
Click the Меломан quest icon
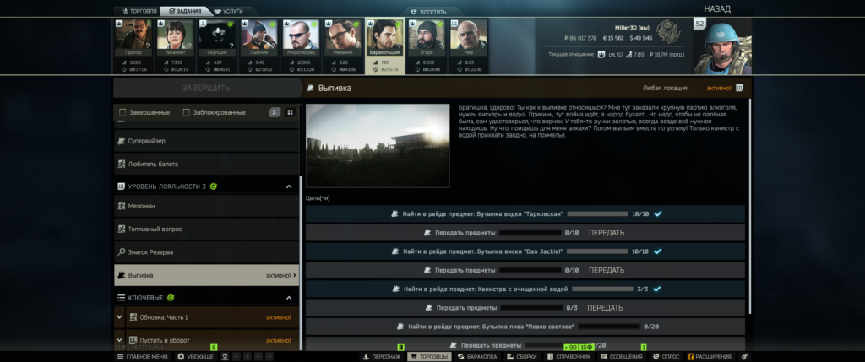122,206
